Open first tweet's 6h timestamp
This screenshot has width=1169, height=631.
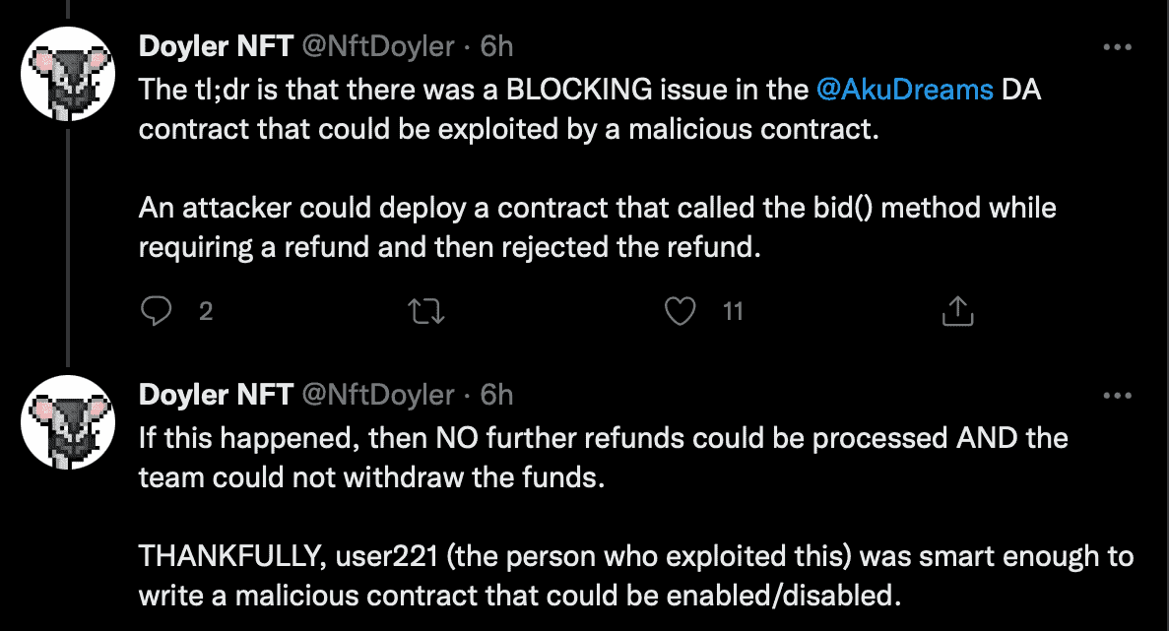click(x=496, y=46)
